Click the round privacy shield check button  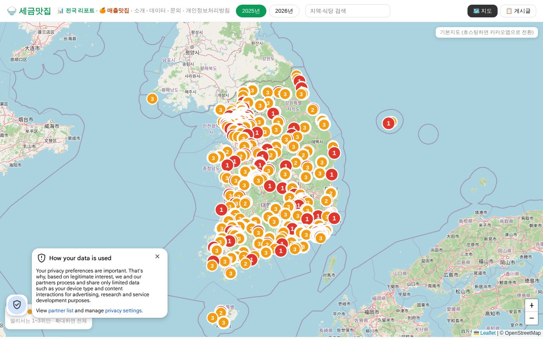tap(17, 305)
